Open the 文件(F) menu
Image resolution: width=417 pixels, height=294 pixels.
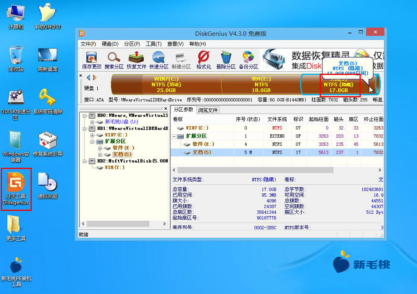point(88,44)
